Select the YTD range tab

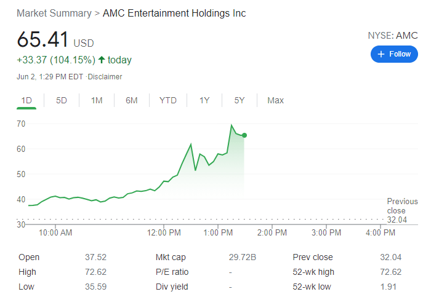tap(168, 100)
